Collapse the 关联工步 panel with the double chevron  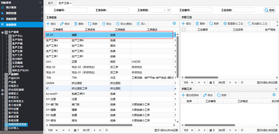point(276,89)
